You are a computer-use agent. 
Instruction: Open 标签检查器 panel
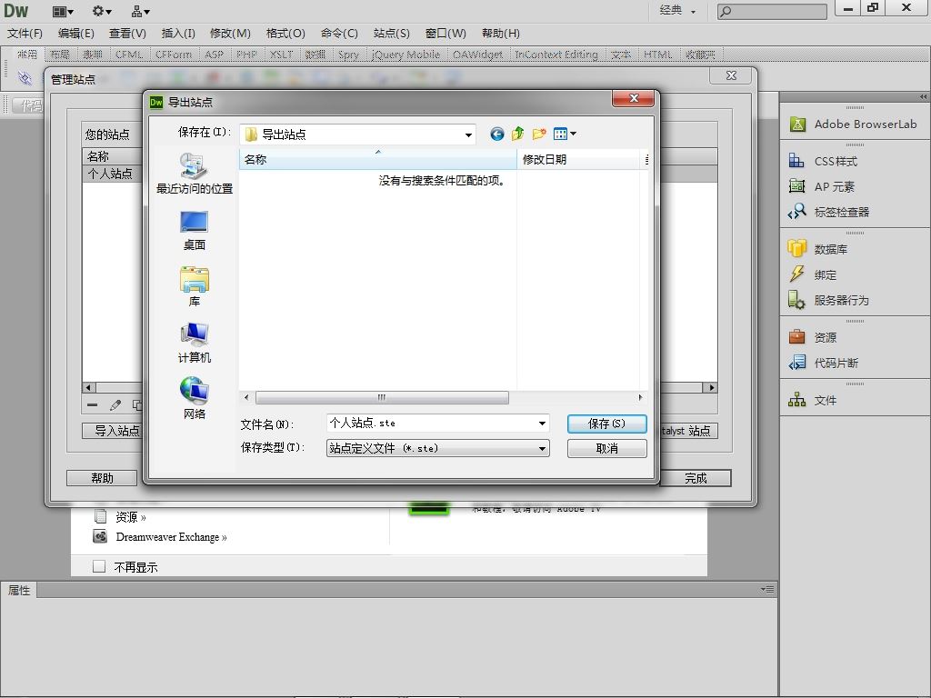pos(829,212)
